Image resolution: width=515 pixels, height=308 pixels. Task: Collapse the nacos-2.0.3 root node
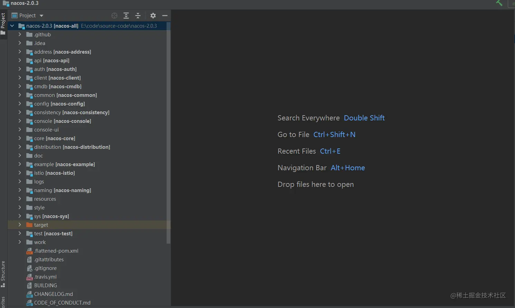pyautogui.click(x=12, y=26)
